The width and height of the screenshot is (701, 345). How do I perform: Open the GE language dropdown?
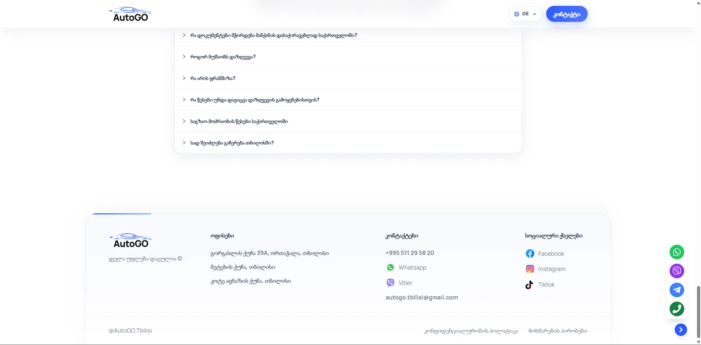[525, 14]
